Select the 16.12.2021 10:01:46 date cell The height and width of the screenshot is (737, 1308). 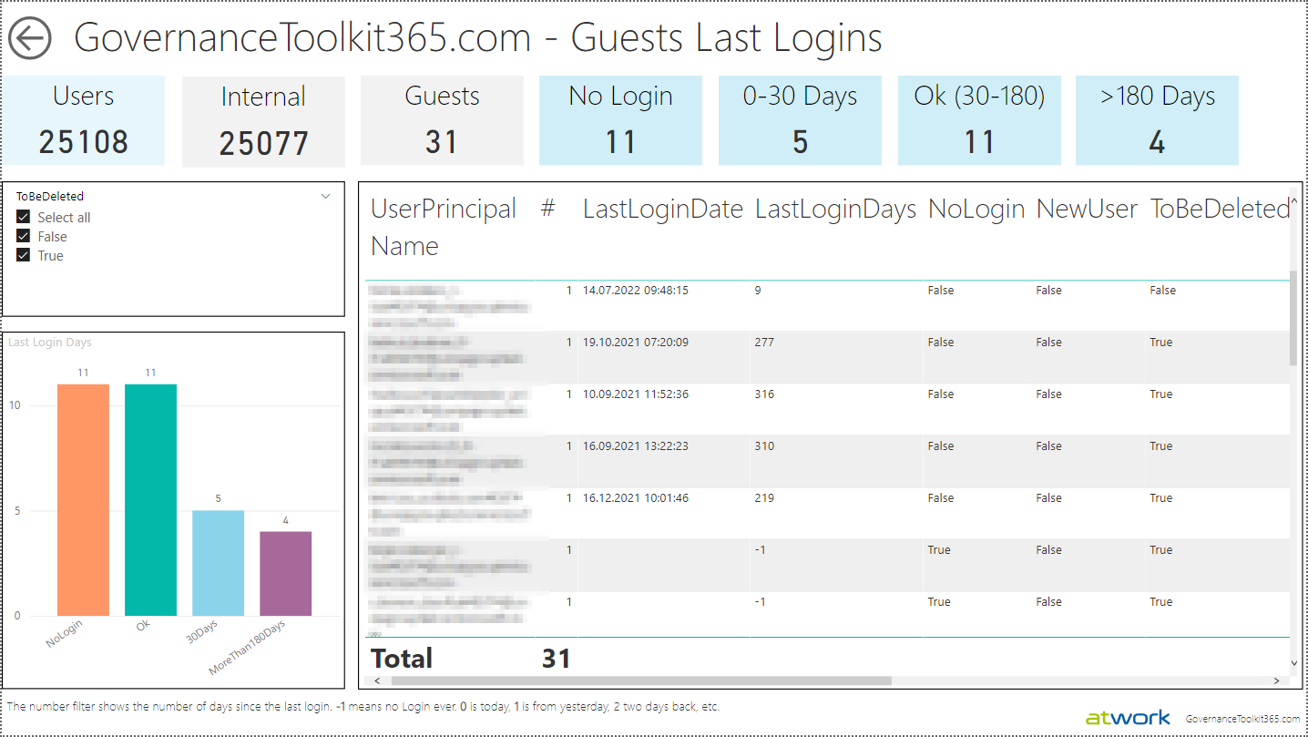point(636,498)
